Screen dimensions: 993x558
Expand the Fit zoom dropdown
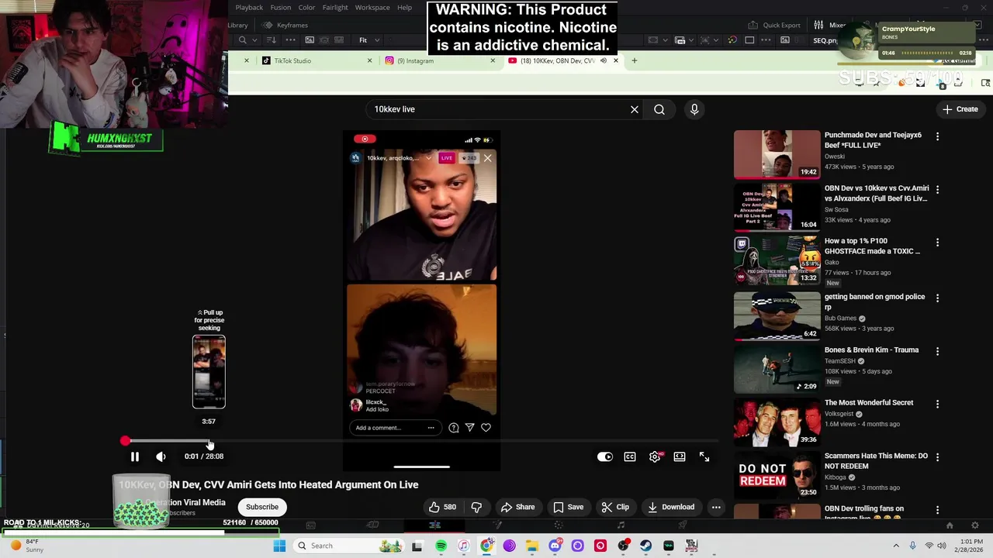[x=368, y=40]
